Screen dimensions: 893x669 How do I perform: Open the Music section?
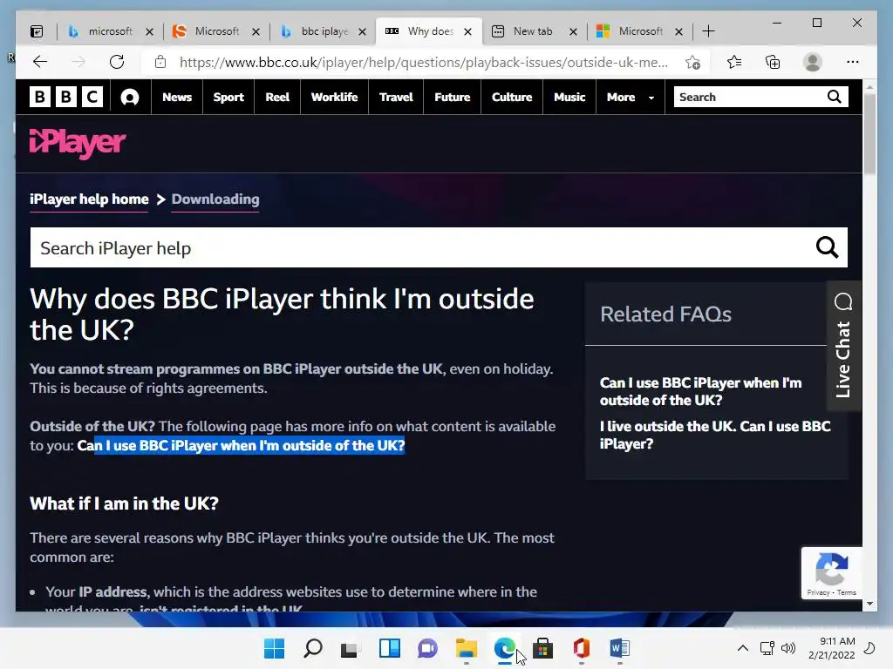[569, 98]
